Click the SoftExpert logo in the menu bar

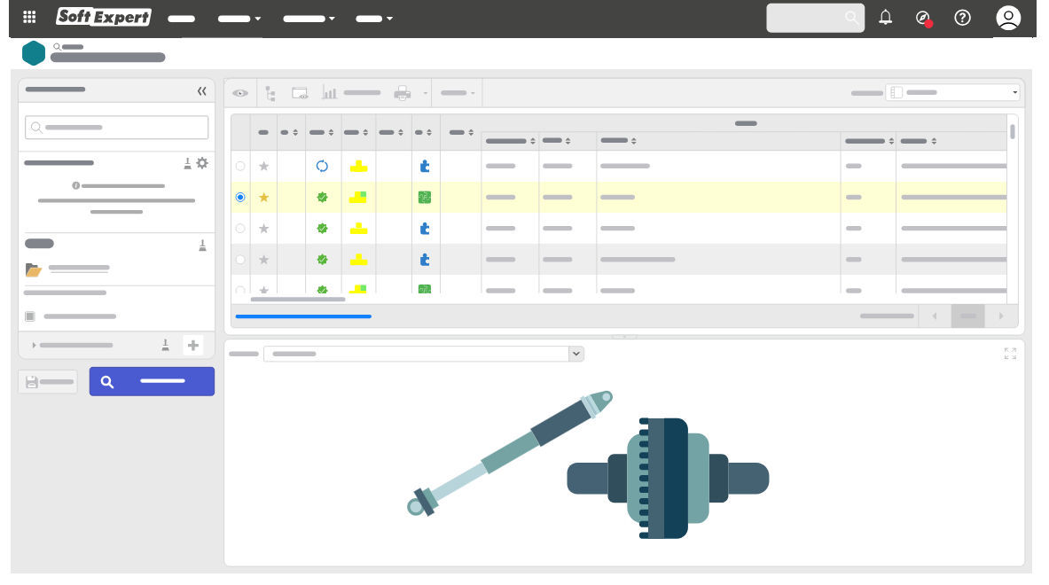104,17
